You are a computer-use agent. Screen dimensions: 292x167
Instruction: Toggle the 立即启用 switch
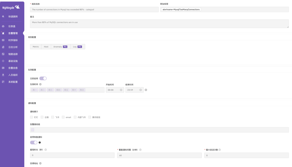pyautogui.click(x=43, y=78)
